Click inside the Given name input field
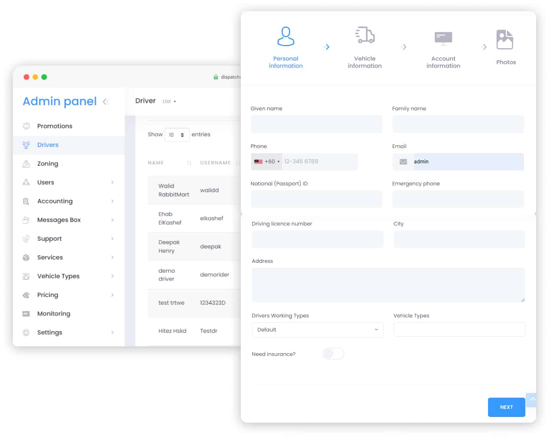This screenshot has width=549, height=437. click(317, 124)
